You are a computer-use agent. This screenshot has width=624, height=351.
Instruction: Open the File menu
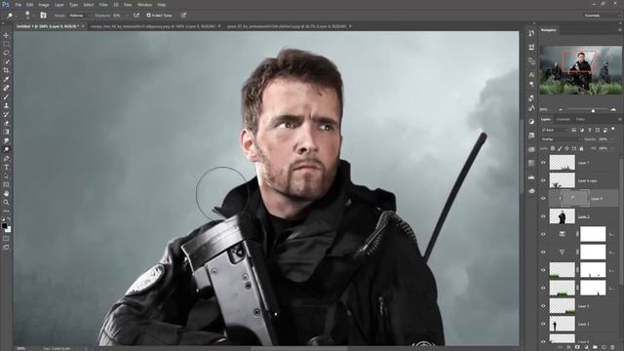[19, 5]
